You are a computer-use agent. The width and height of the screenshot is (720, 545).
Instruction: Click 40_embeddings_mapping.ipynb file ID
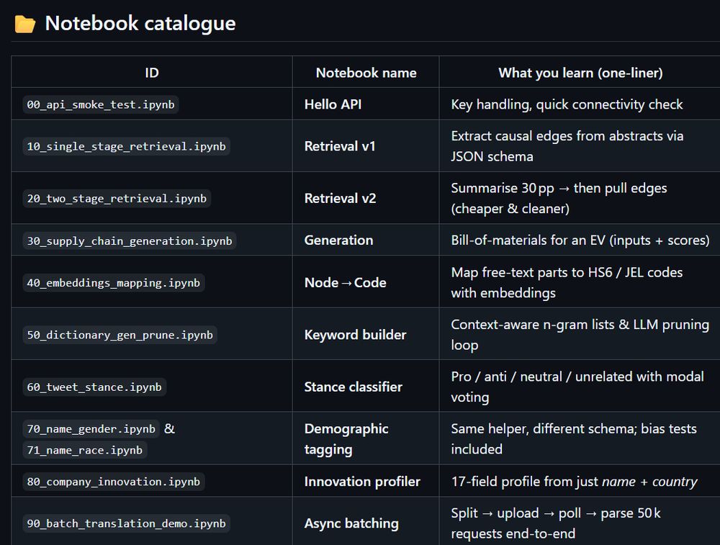point(113,282)
